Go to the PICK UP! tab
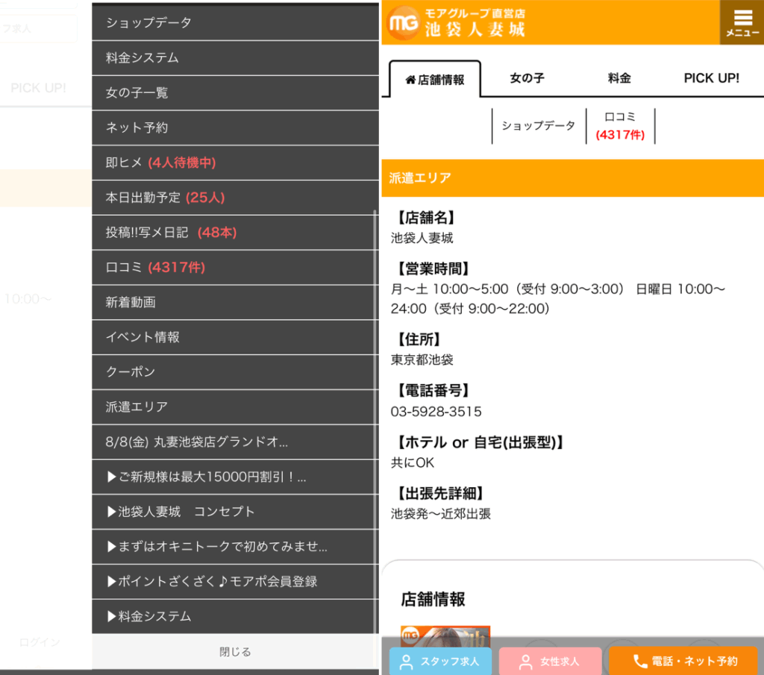This screenshot has width=764, height=675. (711, 78)
